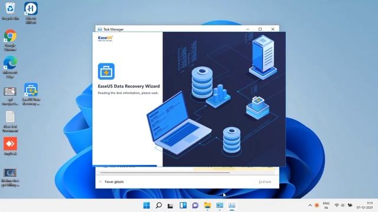Open Google Chrome desktop shortcut
This screenshot has width=378, height=212.
(x=10, y=40)
